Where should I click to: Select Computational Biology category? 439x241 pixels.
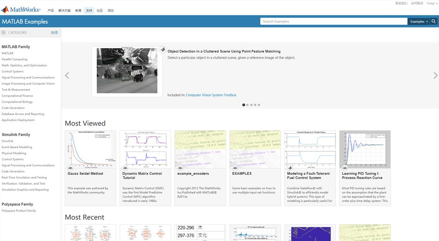point(17,102)
